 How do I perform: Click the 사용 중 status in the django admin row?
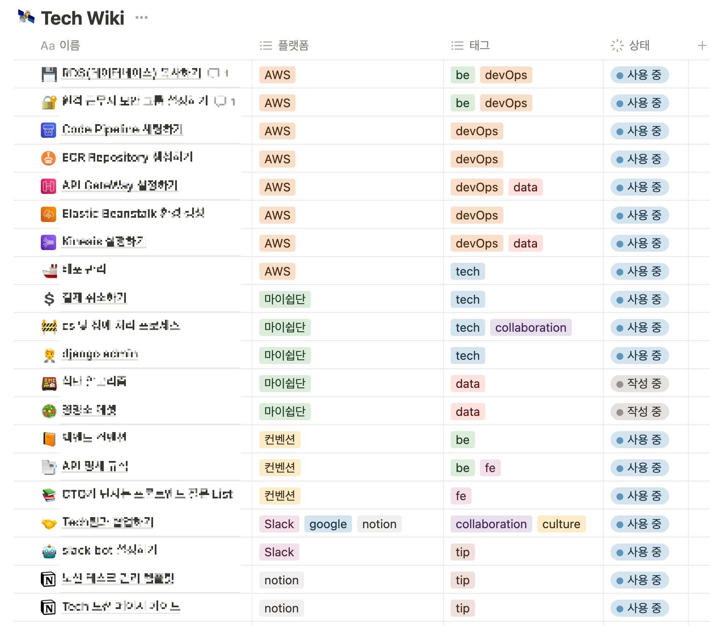point(639,356)
